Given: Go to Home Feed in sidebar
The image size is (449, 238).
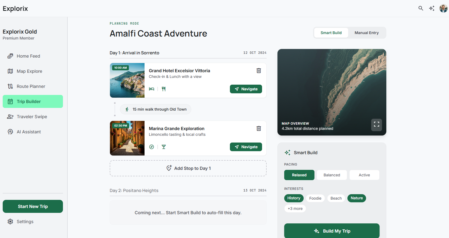Looking at the screenshot, I should (33, 56).
